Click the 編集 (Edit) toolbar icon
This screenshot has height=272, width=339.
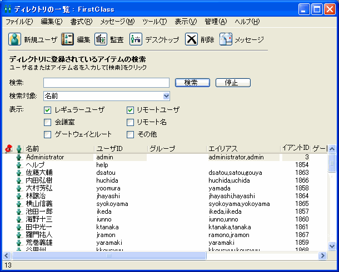[x=67, y=39]
